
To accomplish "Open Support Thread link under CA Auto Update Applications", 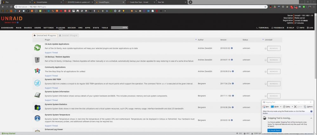I will 51,52.
